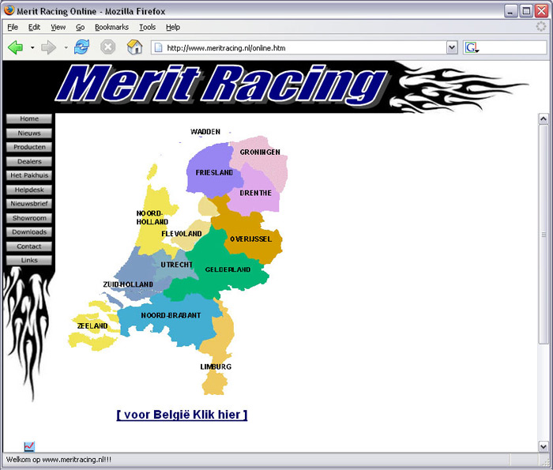Viewport: 553px width, 470px height.
Task: Expand the address bar history dropdown
Action: point(452,47)
